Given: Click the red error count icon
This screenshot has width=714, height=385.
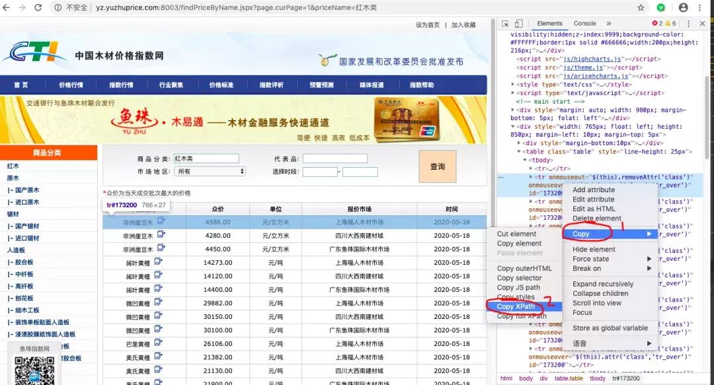Looking at the screenshot, I should coord(654,23).
